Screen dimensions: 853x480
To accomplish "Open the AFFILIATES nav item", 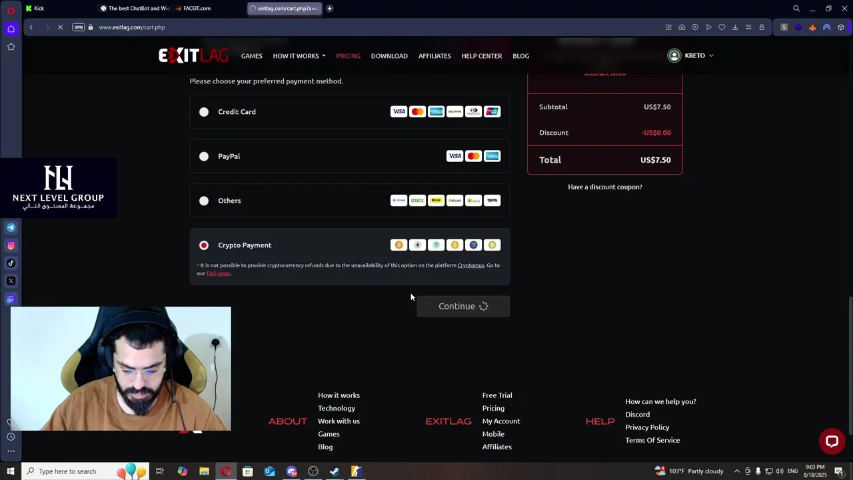I will point(434,56).
